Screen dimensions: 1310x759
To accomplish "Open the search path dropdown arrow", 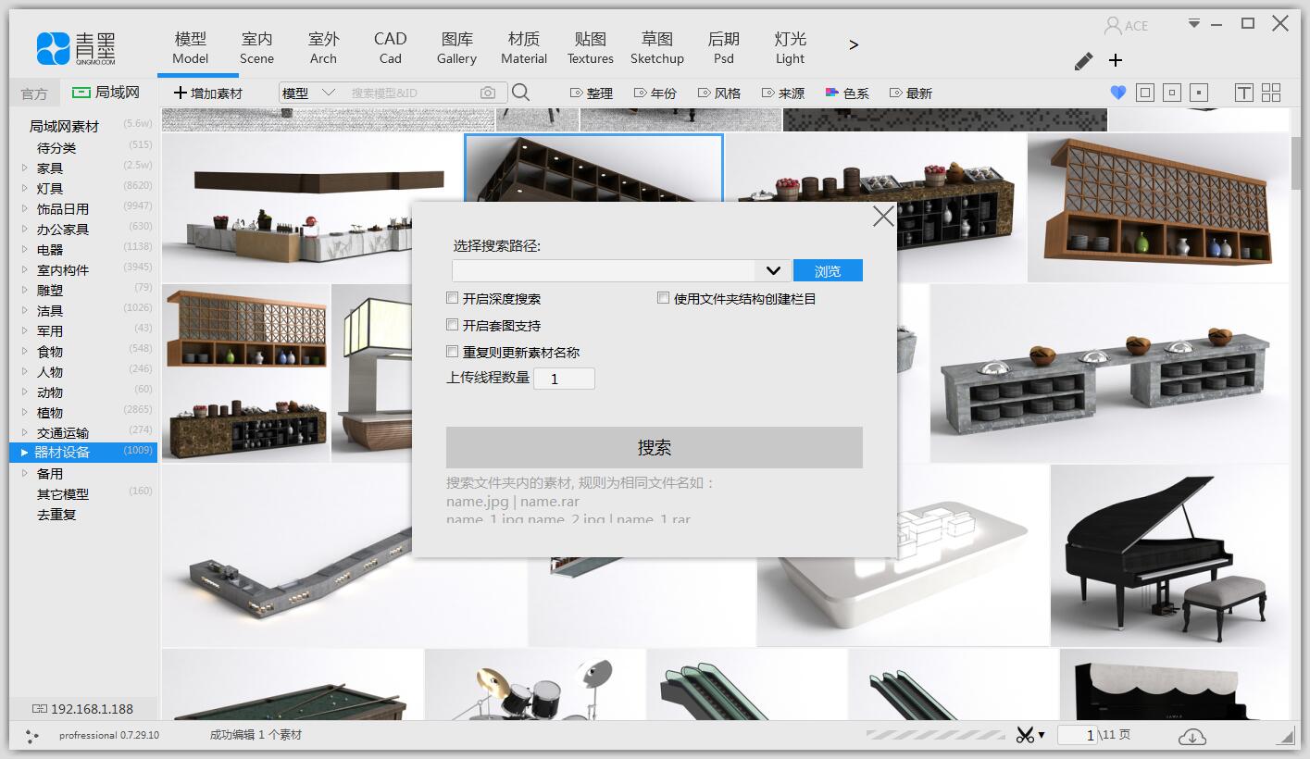I will (x=773, y=270).
